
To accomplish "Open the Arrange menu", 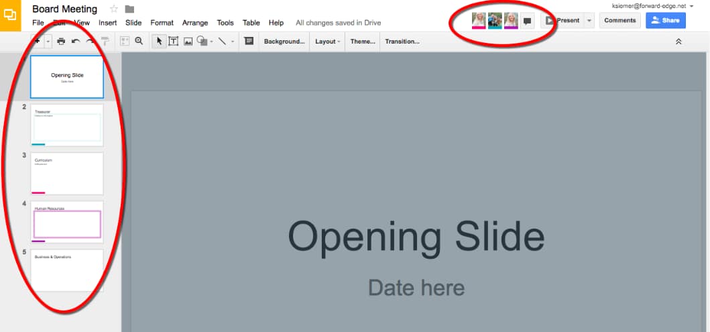I will coord(195,23).
